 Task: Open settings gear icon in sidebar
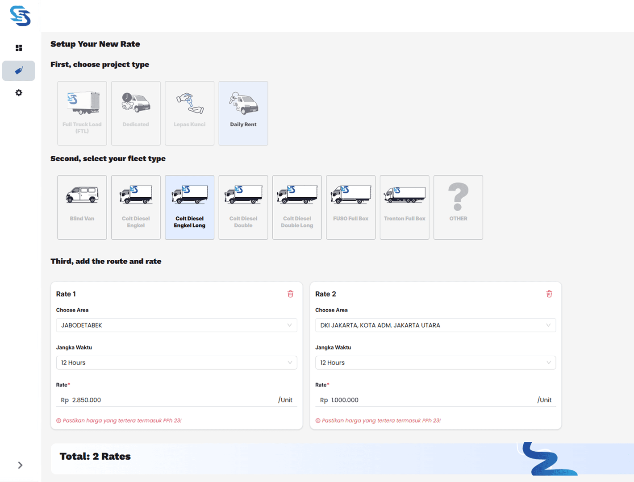19,93
